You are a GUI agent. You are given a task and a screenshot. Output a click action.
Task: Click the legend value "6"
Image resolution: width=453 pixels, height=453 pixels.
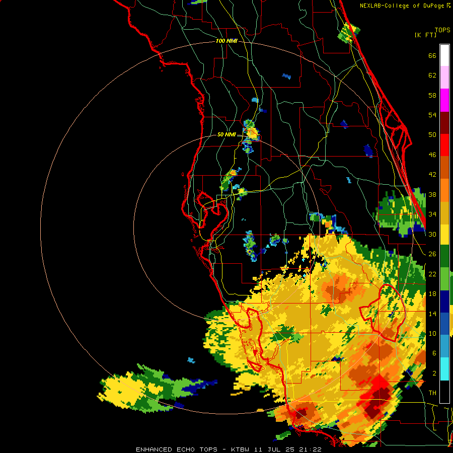pos(434,353)
